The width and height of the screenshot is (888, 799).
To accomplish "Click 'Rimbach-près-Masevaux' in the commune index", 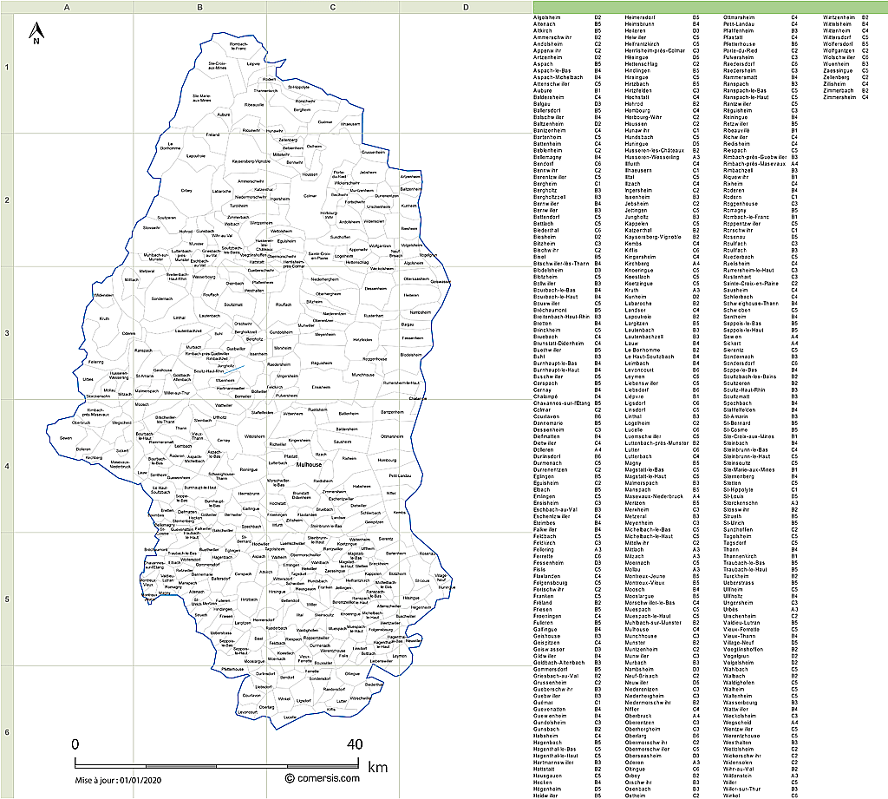I will [754, 164].
